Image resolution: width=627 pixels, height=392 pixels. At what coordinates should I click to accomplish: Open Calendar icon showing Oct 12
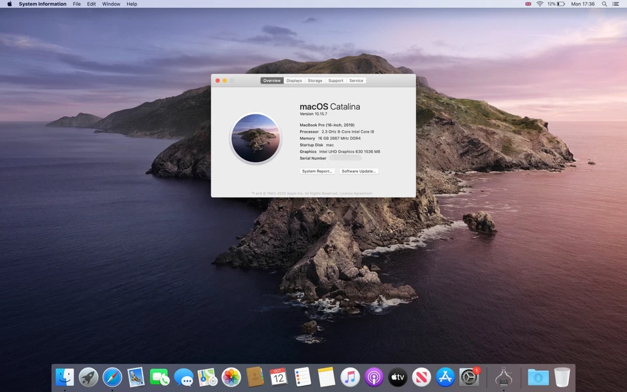coord(278,377)
